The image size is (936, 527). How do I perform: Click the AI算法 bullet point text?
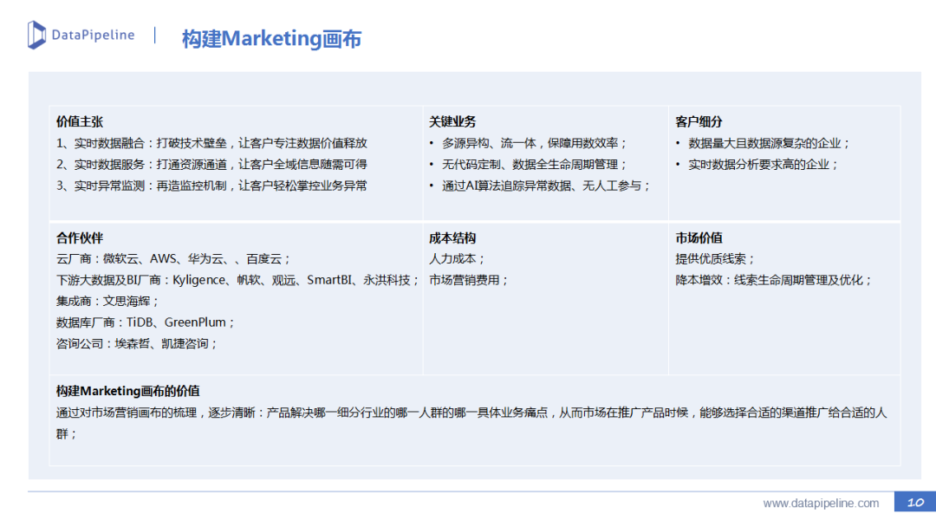point(546,185)
